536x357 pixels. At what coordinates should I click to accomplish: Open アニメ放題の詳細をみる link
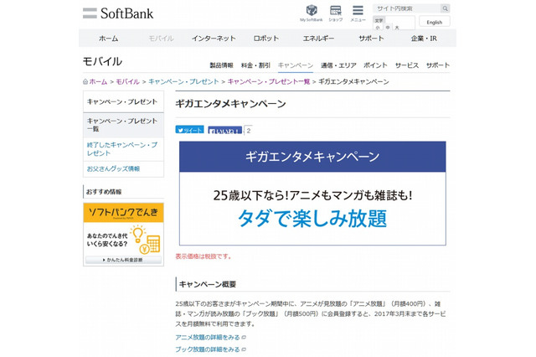208,338
